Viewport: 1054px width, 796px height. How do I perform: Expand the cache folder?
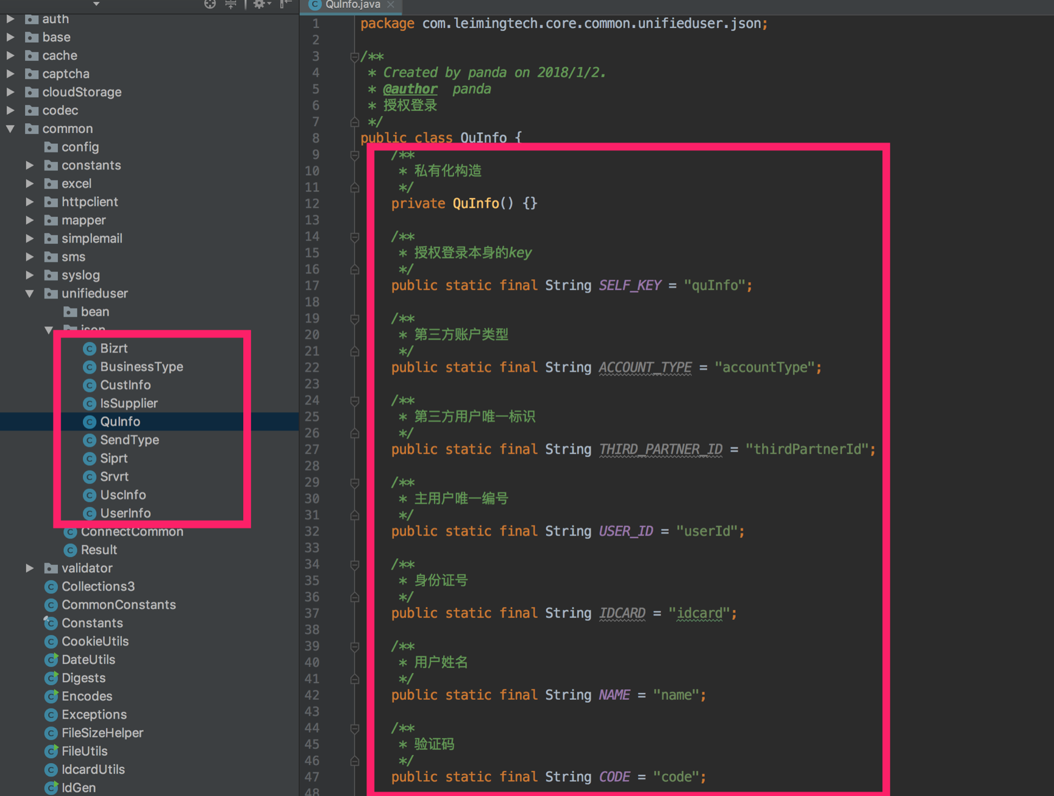pyautogui.click(x=10, y=55)
